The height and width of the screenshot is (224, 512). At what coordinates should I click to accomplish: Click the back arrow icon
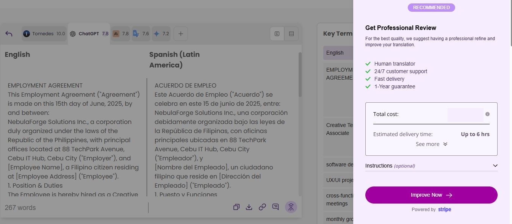pos(9,34)
